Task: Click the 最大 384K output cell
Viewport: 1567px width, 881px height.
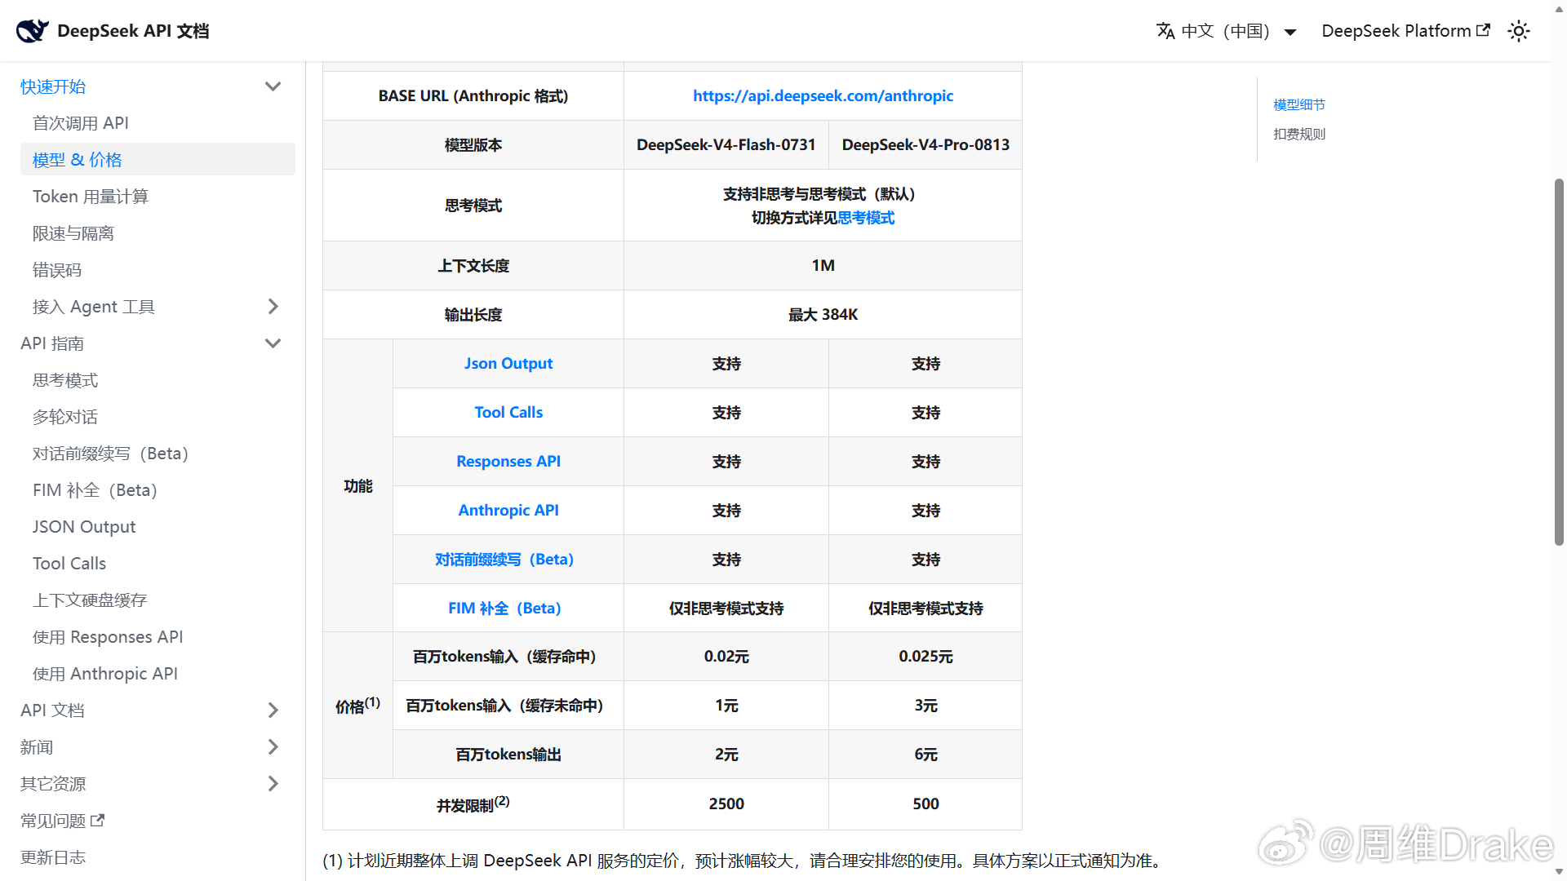Action: click(823, 314)
